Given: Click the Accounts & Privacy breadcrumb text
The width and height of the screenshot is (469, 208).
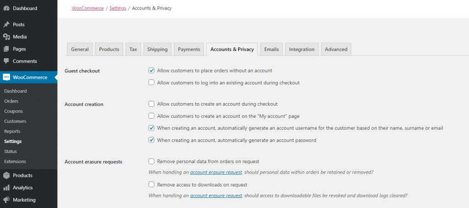Looking at the screenshot, I should (152, 8).
